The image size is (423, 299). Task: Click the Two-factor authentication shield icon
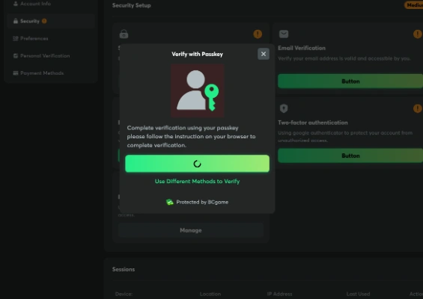284,108
